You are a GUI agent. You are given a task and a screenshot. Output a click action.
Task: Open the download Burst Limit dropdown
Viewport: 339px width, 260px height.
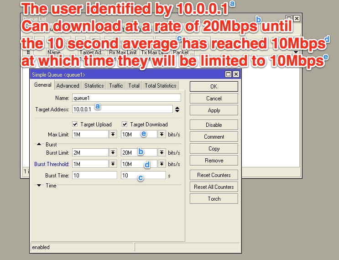[161, 152]
